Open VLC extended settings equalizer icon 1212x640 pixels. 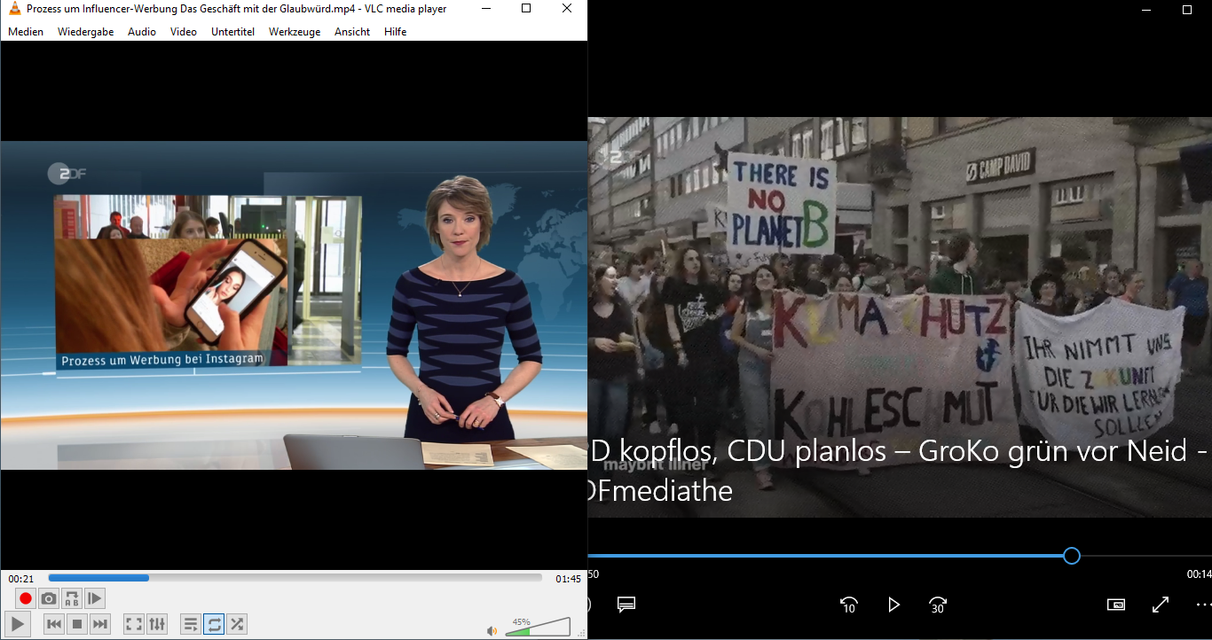click(157, 624)
